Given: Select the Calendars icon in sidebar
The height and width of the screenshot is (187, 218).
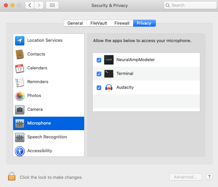Looking at the screenshot, I should (x=20, y=68).
